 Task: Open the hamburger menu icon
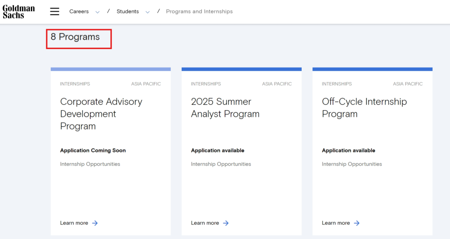[x=55, y=12]
